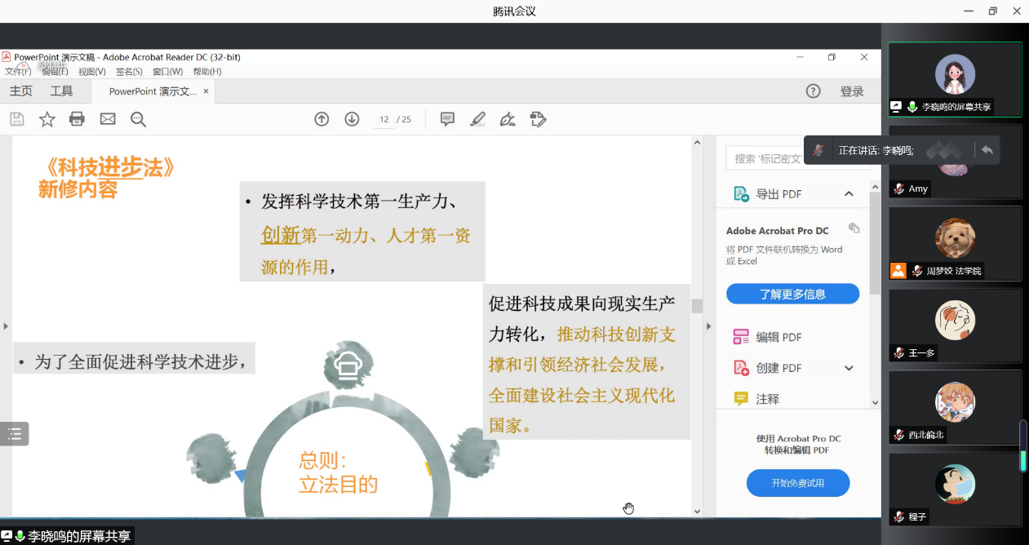Add a comment with speech bubble icon
Screen dimensions: 1029x545
[x=447, y=119]
